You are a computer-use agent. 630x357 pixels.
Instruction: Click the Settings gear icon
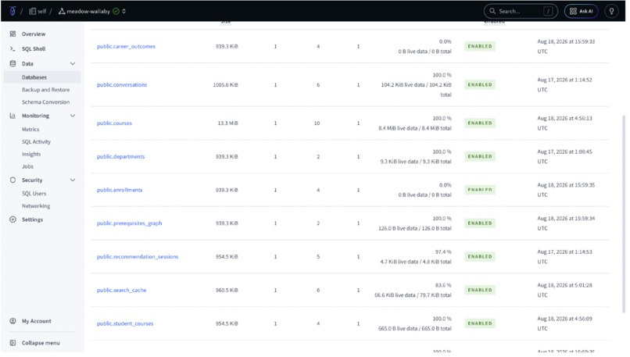(13, 220)
